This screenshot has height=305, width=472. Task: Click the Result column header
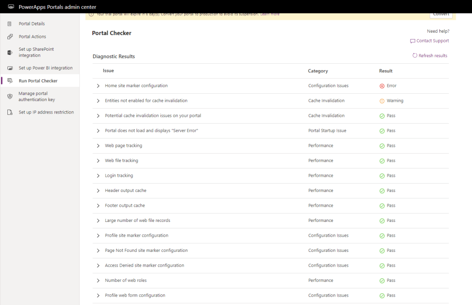coord(386,71)
